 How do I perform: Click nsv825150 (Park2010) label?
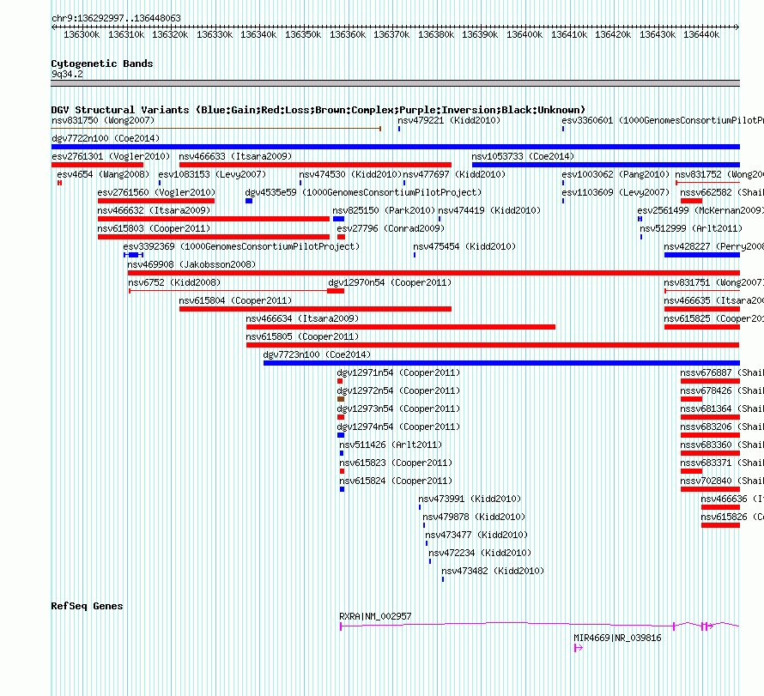[384, 210]
